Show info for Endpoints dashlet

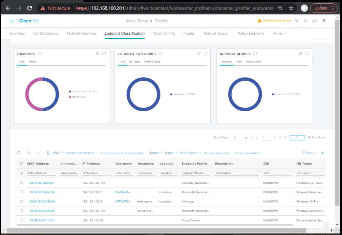(40, 54)
